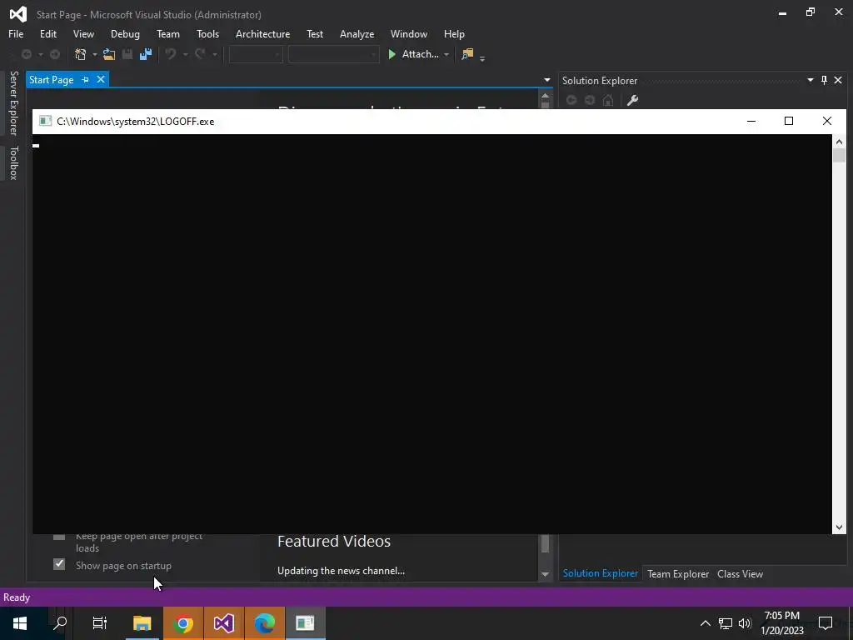Close the Start Page tab
853x640 pixels.
(x=101, y=79)
